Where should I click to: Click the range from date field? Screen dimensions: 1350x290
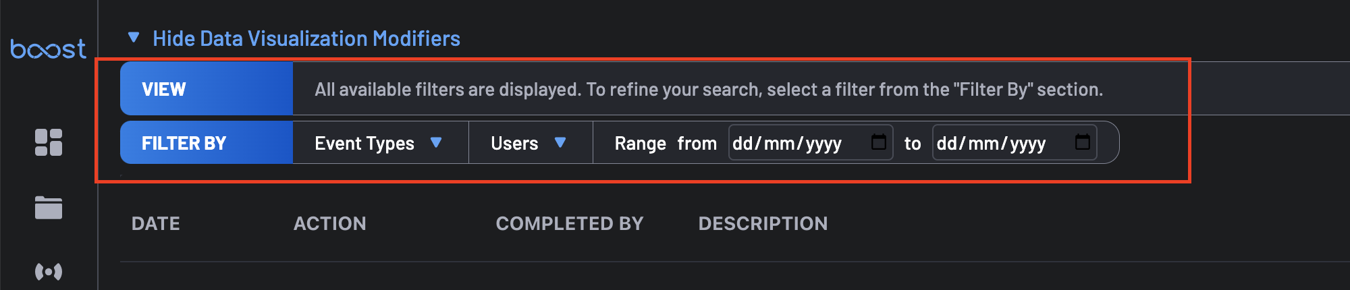tap(811, 142)
